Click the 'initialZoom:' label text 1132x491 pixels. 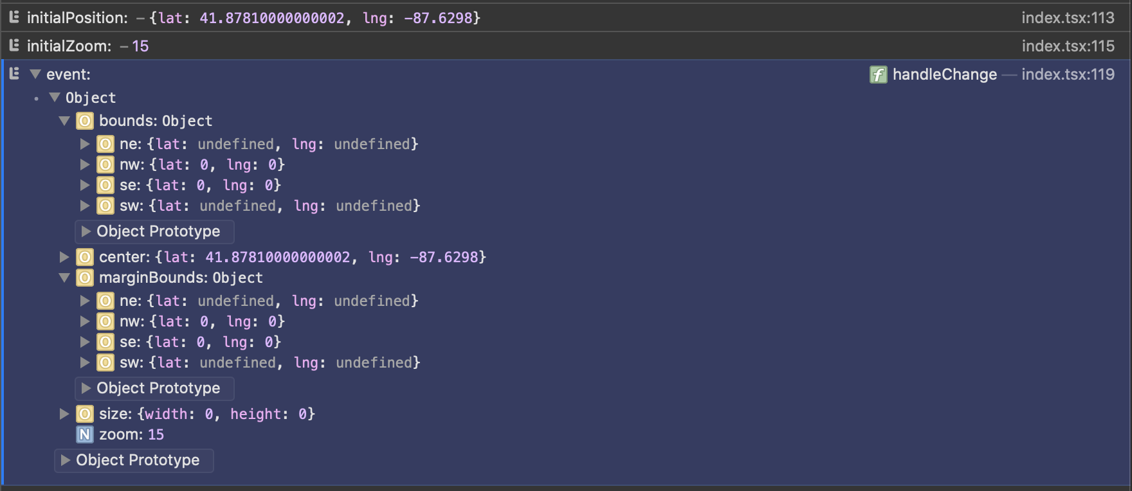[69, 46]
